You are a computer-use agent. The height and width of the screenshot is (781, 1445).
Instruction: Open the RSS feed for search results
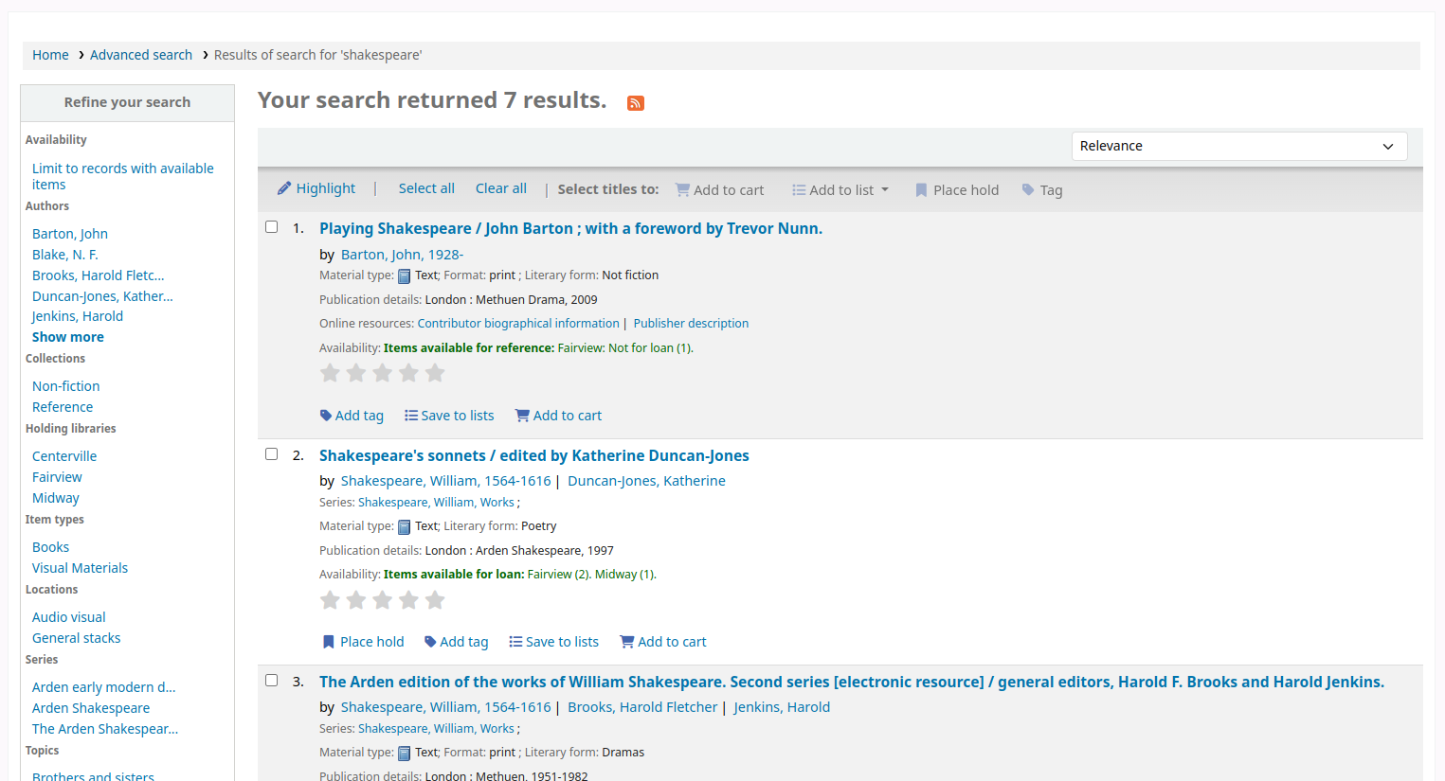[635, 103]
